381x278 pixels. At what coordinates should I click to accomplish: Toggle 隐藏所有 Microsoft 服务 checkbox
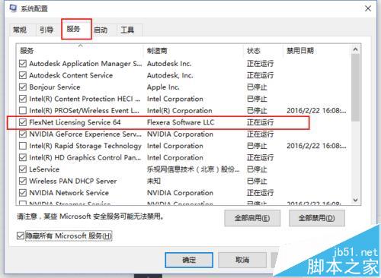[21, 236]
